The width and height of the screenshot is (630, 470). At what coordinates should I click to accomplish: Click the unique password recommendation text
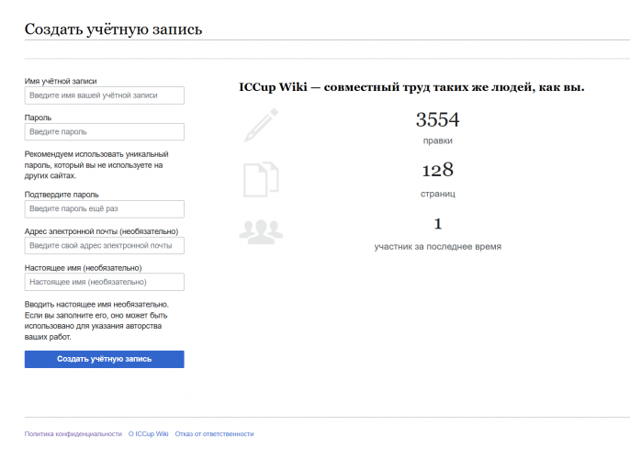96,165
